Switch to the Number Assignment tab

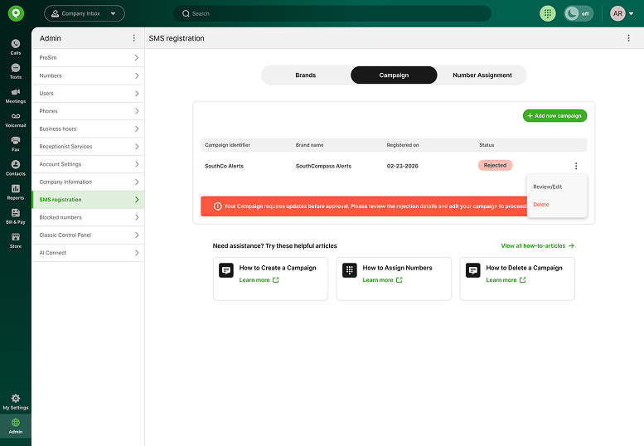(482, 75)
